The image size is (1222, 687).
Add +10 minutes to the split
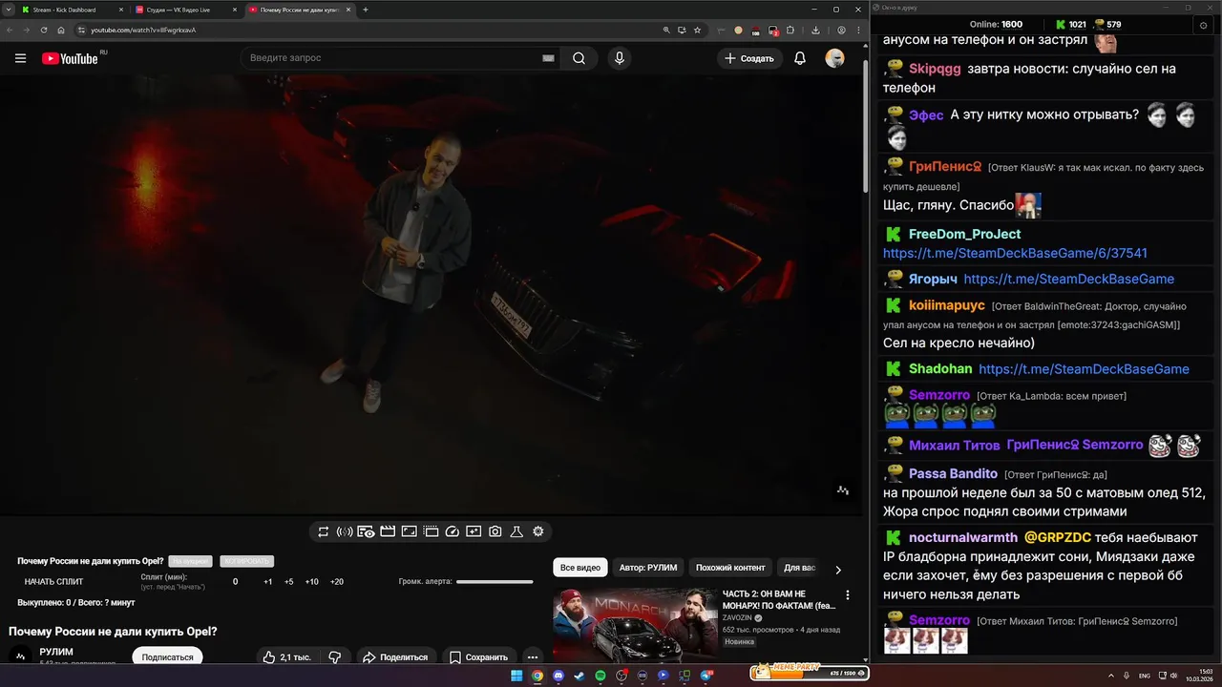pos(312,582)
